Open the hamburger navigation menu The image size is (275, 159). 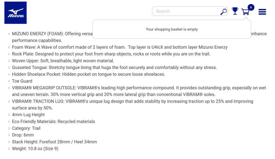(x=262, y=12)
